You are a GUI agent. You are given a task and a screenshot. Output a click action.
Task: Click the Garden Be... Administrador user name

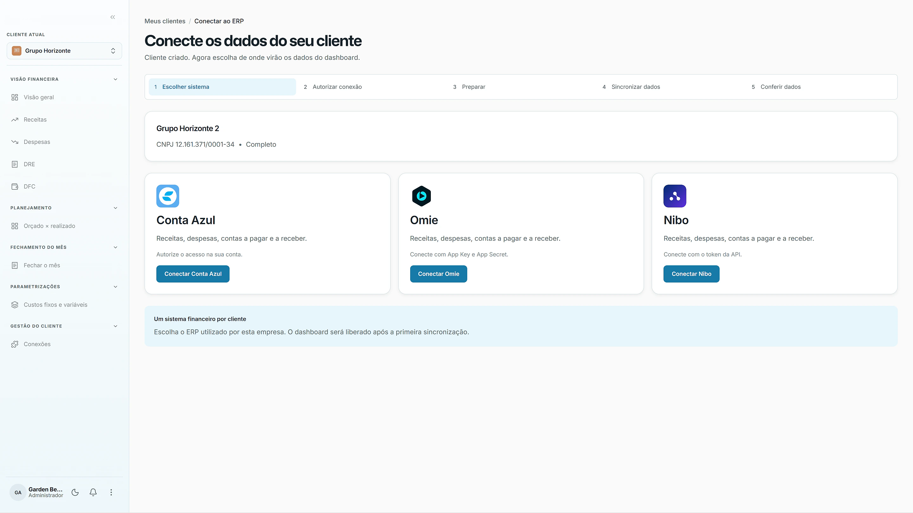click(46, 492)
